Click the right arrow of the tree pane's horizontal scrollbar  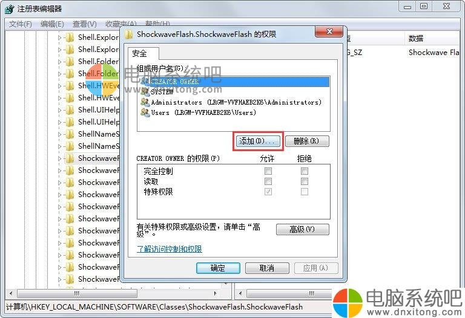216,294
